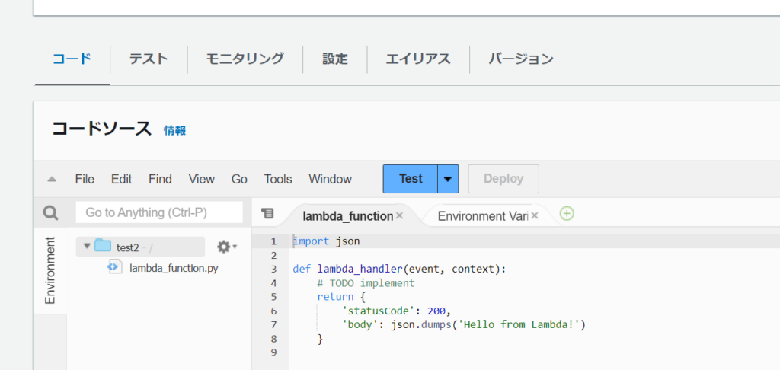Viewport: 780px width, 370px height.
Task: Close the lambda_function editor tab
Action: point(399,216)
